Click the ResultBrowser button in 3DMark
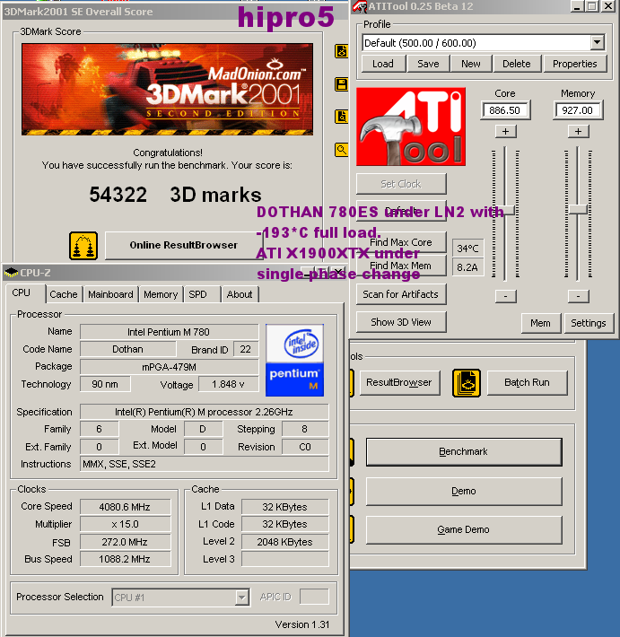Image resolution: width=620 pixels, height=637 pixels. point(399,383)
